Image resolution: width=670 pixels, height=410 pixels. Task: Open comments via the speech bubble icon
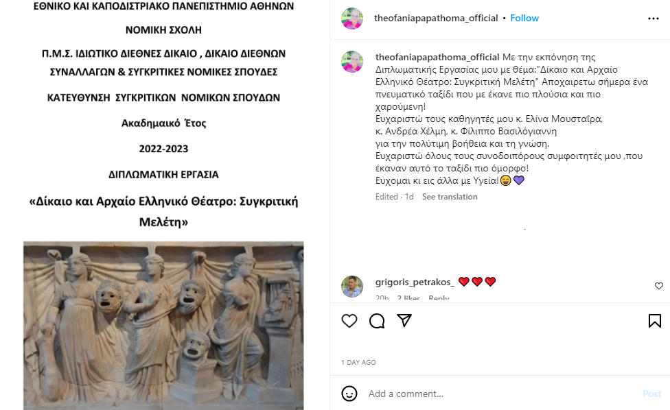pyautogui.click(x=377, y=321)
